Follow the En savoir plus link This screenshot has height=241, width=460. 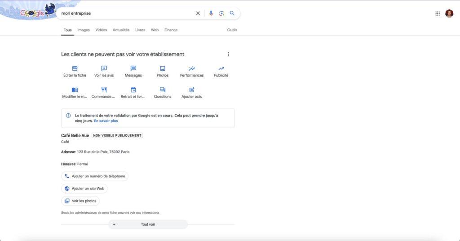pyautogui.click(x=106, y=121)
